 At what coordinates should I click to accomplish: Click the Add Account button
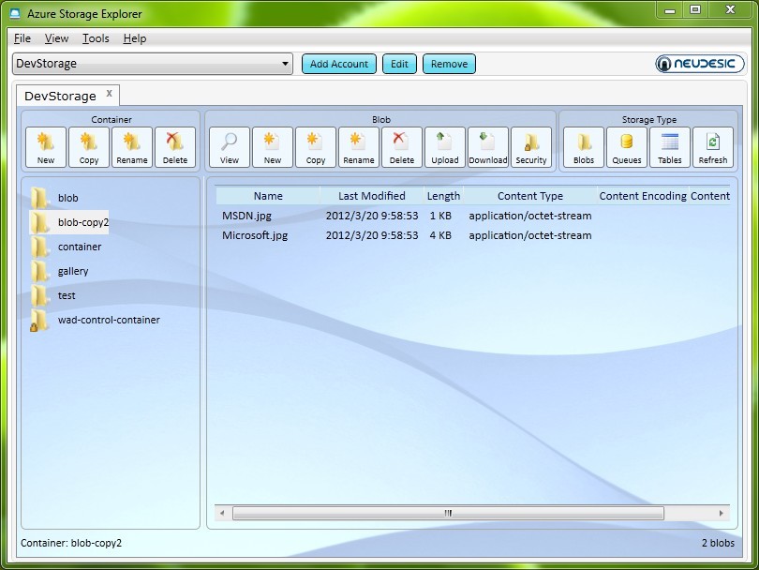tap(339, 64)
